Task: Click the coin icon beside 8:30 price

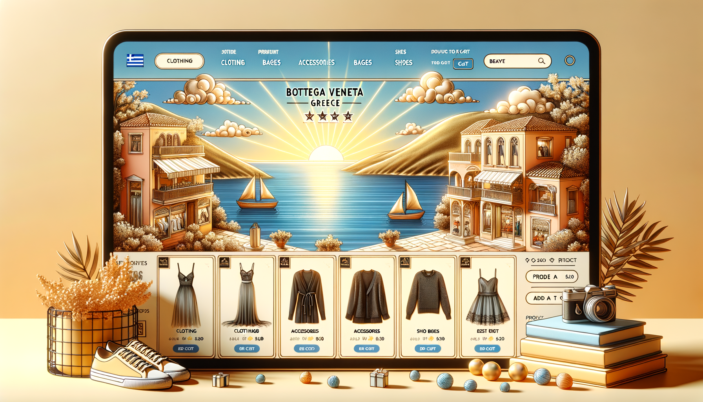Action: pyautogui.click(x=371, y=338)
